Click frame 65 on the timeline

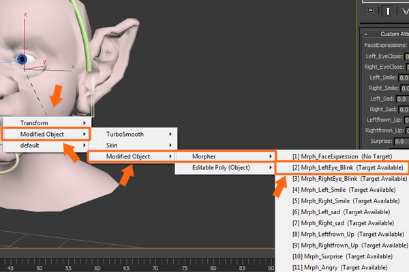click(126, 268)
